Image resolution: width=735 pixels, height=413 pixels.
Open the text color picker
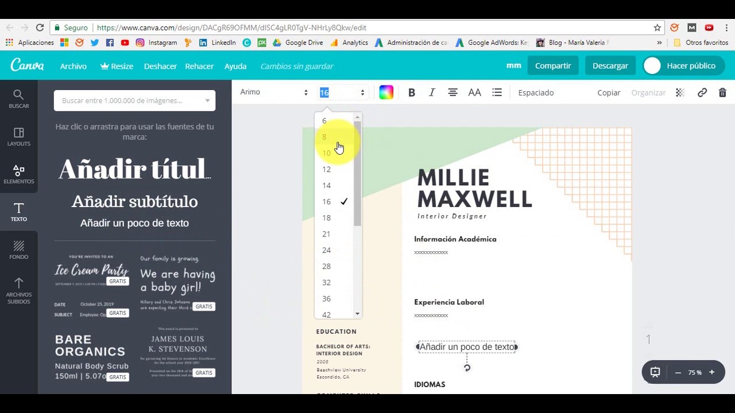pyautogui.click(x=386, y=92)
